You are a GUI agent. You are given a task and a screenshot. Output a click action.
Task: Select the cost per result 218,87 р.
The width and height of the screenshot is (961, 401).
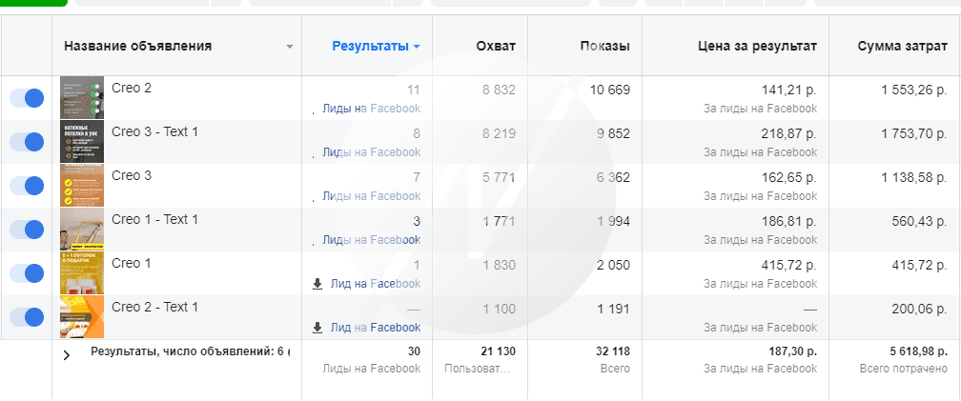[x=788, y=133]
